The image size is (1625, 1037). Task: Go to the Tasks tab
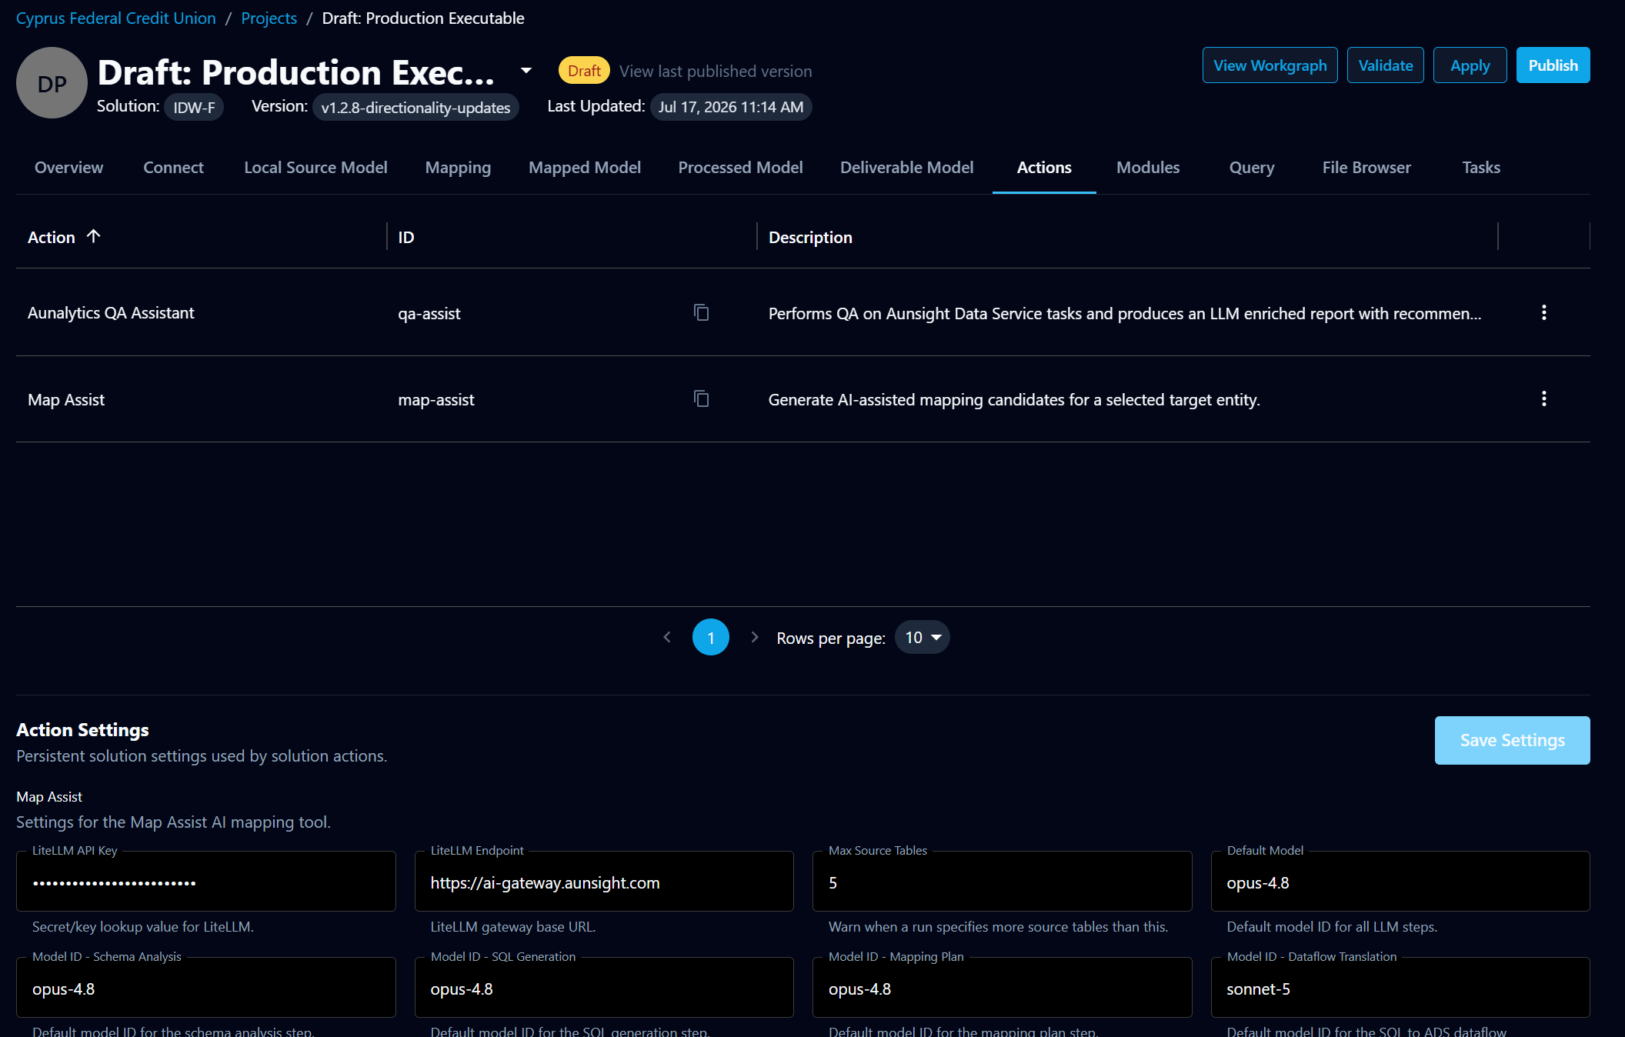pos(1481,167)
